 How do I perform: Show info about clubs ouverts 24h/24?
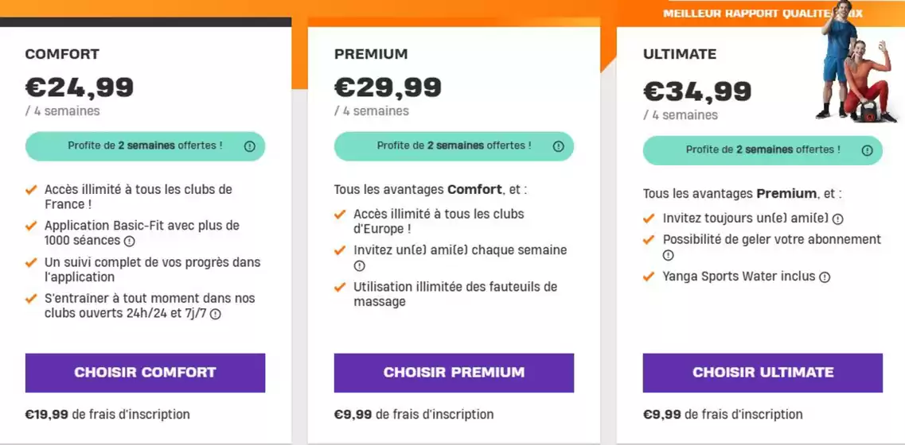click(216, 314)
